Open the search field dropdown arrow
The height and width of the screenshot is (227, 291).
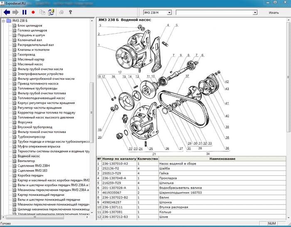pyautogui.click(x=255, y=12)
